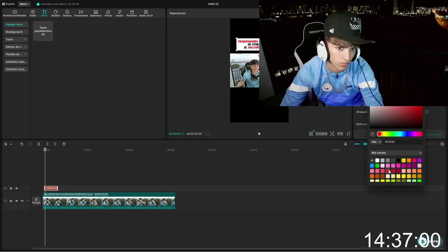Select the Texto tab
The width and height of the screenshot is (448, 252).
44,13
